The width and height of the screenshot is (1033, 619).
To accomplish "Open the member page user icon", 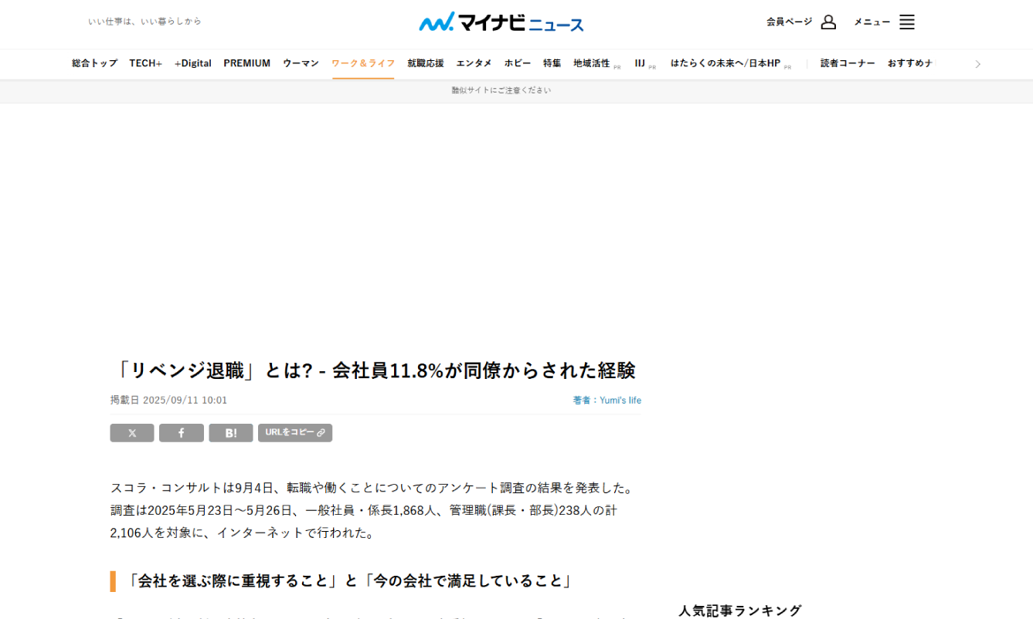I will tap(828, 22).
